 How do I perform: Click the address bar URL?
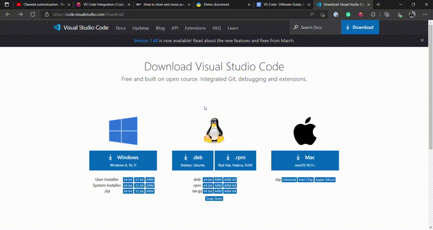pos(88,15)
